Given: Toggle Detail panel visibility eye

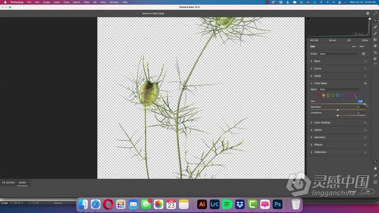Looking at the screenshot, I should (x=365, y=76).
